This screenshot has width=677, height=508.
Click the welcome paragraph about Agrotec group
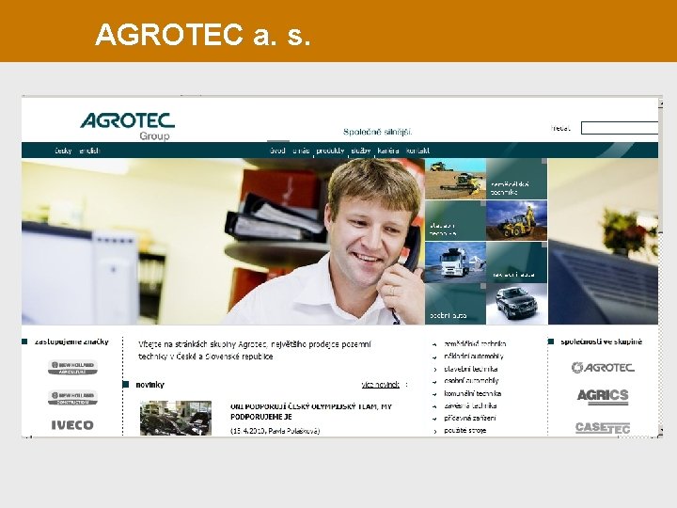254,350
